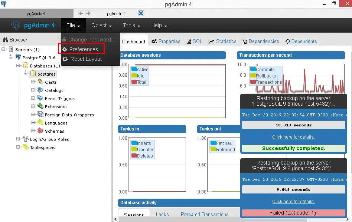Click the Login/Group Roles icon

coord(26,139)
